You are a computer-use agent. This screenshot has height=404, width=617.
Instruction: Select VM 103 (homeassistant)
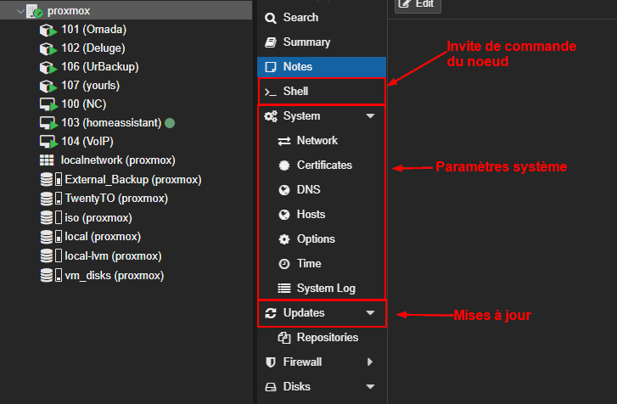click(110, 123)
